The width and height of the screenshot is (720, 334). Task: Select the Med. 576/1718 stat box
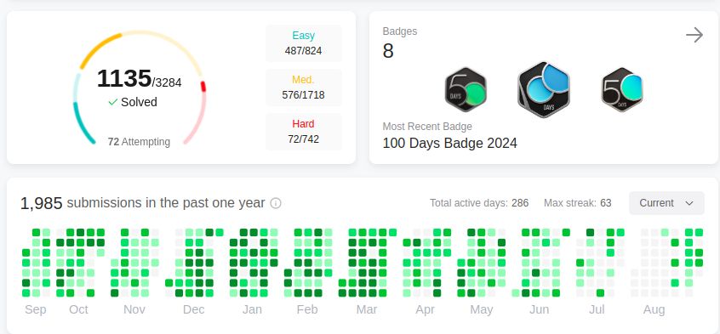[x=304, y=88]
